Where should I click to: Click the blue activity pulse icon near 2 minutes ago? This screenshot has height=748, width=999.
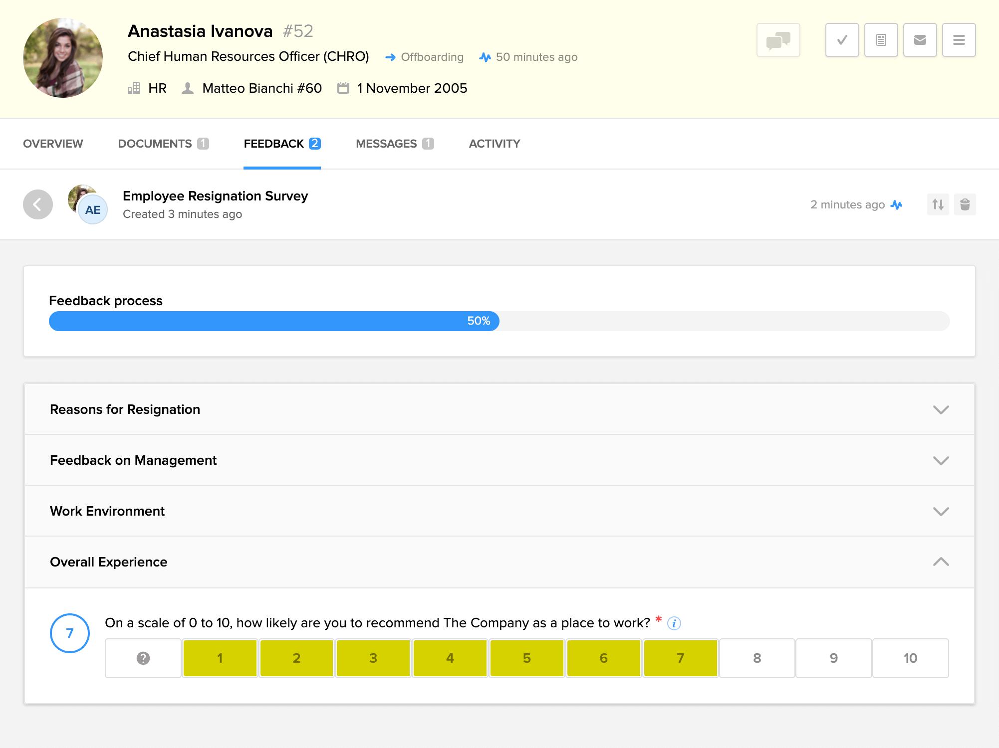(x=897, y=204)
